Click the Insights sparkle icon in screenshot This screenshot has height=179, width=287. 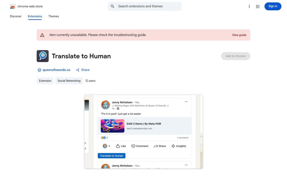point(173,146)
